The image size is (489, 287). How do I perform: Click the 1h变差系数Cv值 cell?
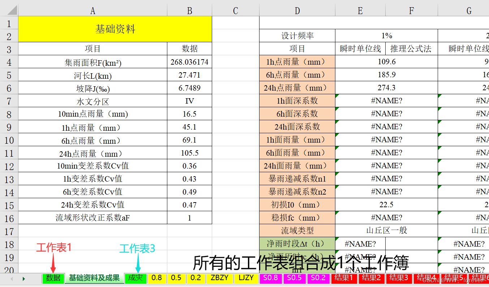(x=93, y=179)
